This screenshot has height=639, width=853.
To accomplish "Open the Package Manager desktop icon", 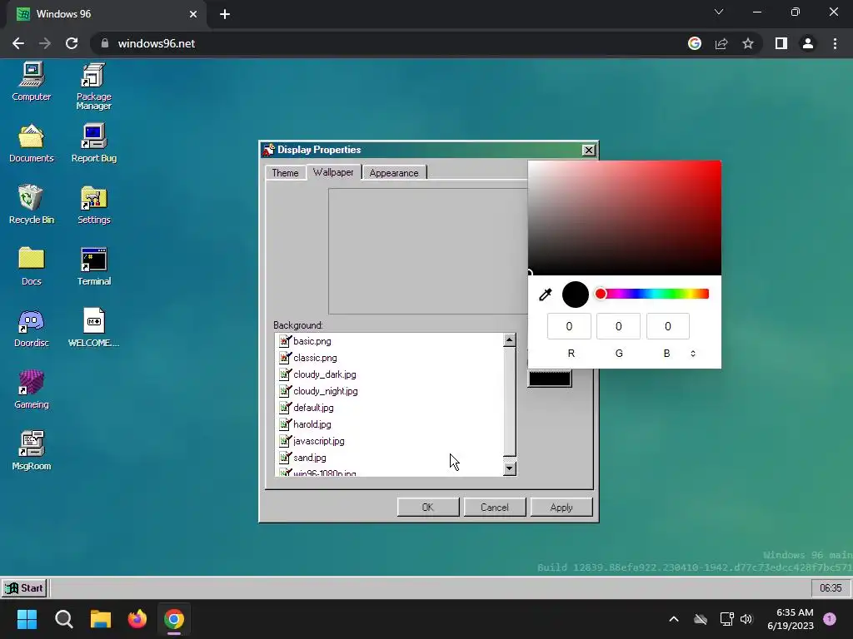I will pyautogui.click(x=93, y=86).
